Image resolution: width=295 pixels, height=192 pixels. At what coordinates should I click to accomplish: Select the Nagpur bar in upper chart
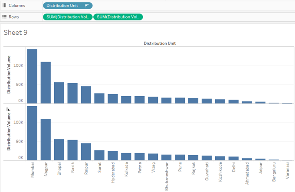(x=46, y=83)
